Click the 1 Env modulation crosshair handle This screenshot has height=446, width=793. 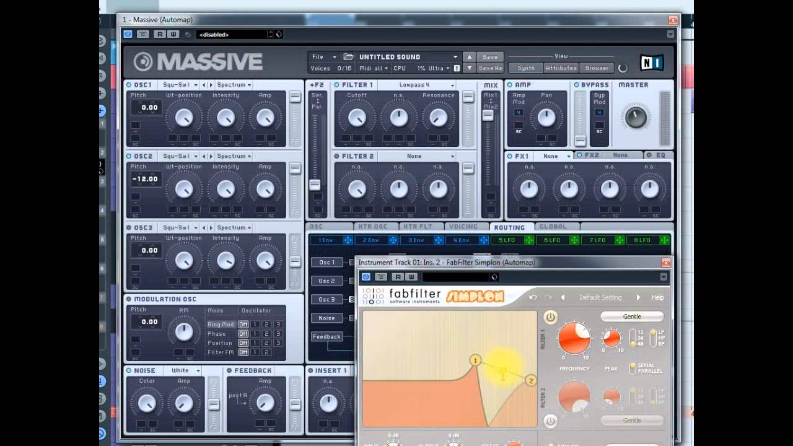pyautogui.click(x=348, y=240)
